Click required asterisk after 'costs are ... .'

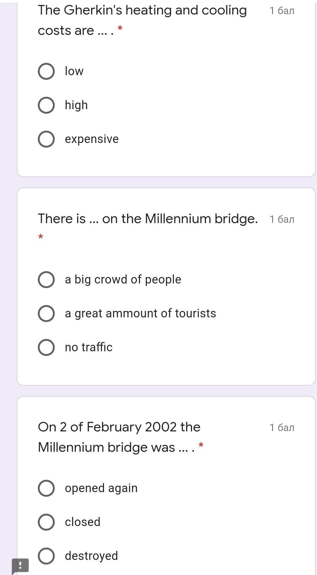click(x=120, y=29)
